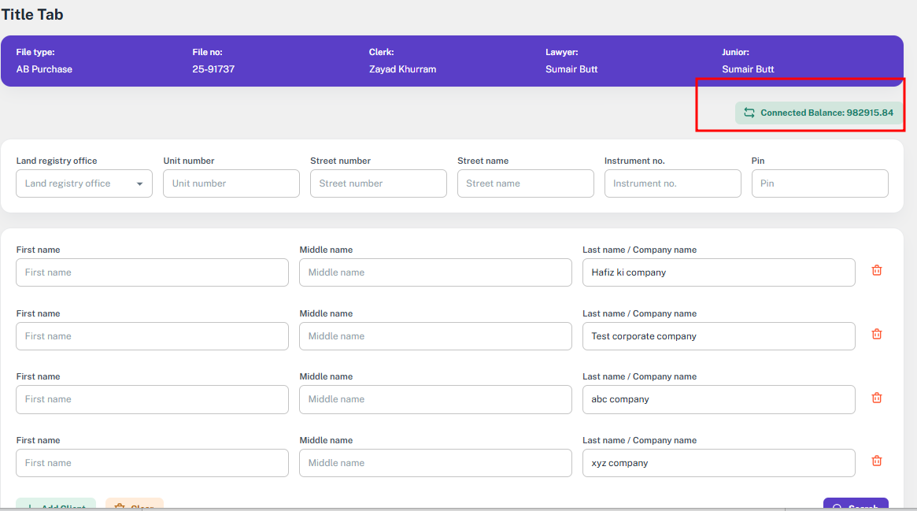917x511 pixels.
Task: Click the Add Client button
Action: 56,505
